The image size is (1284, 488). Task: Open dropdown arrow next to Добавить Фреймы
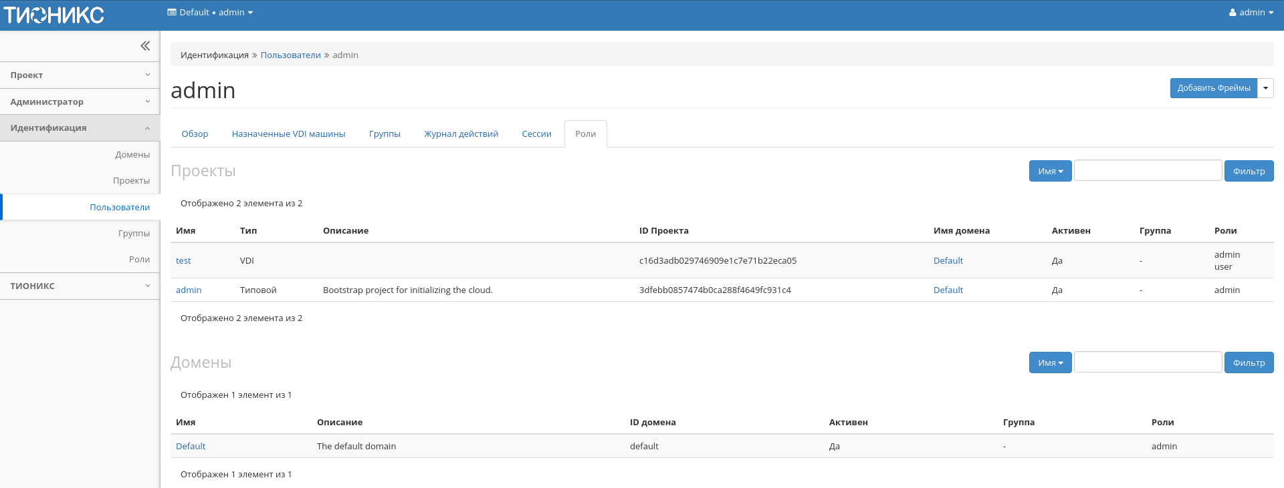click(x=1265, y=88)
